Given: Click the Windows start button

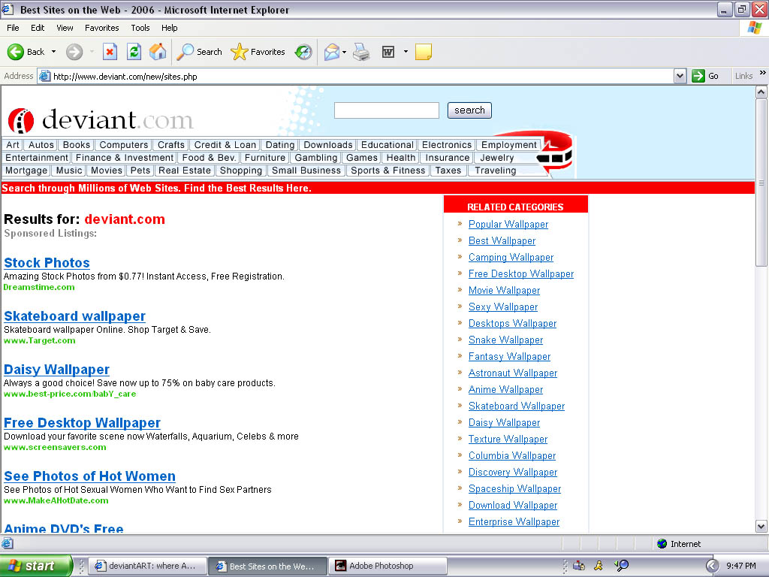Looking at the screenshot, I should (36, 566).
